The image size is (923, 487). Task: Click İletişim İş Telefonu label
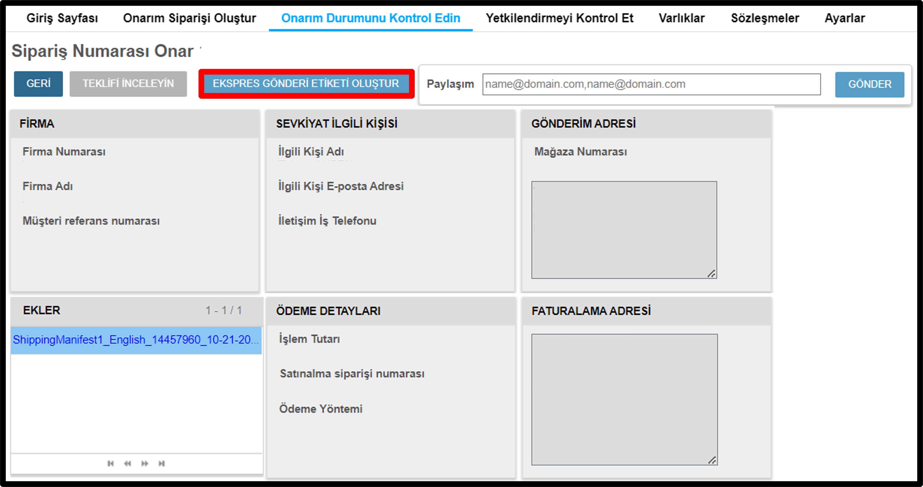[328, 221]
